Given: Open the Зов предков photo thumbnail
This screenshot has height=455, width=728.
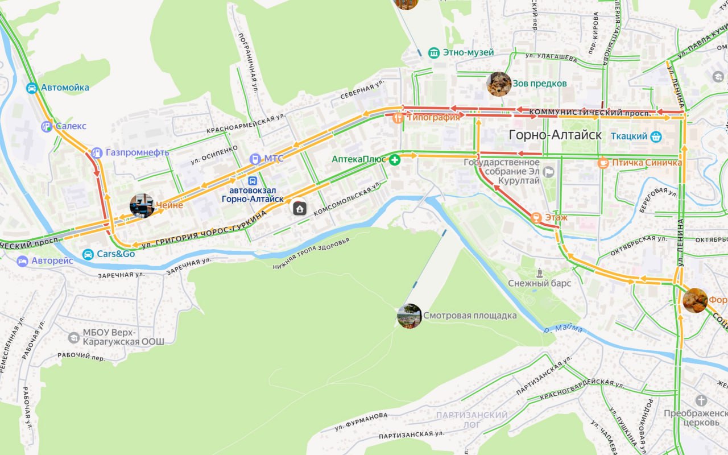Looking at the screenshot, I should 499,84.
